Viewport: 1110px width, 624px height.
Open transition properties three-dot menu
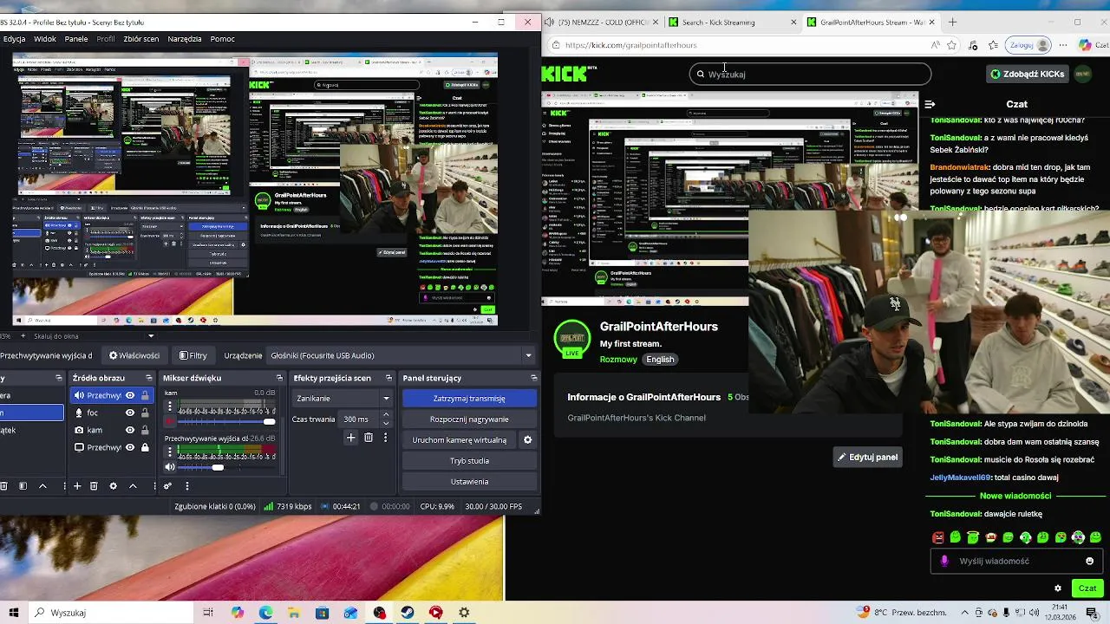(x=385, y=439)
